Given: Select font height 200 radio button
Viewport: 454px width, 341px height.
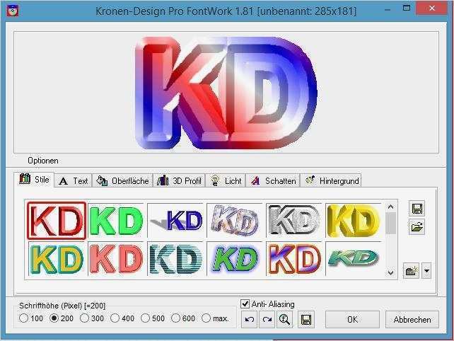Looking at the screenshot, I should [54, 318].
